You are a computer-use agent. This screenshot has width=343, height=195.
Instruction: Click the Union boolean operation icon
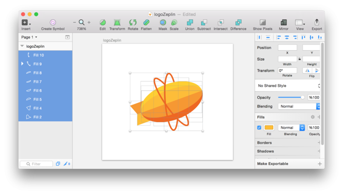point(190,25)
